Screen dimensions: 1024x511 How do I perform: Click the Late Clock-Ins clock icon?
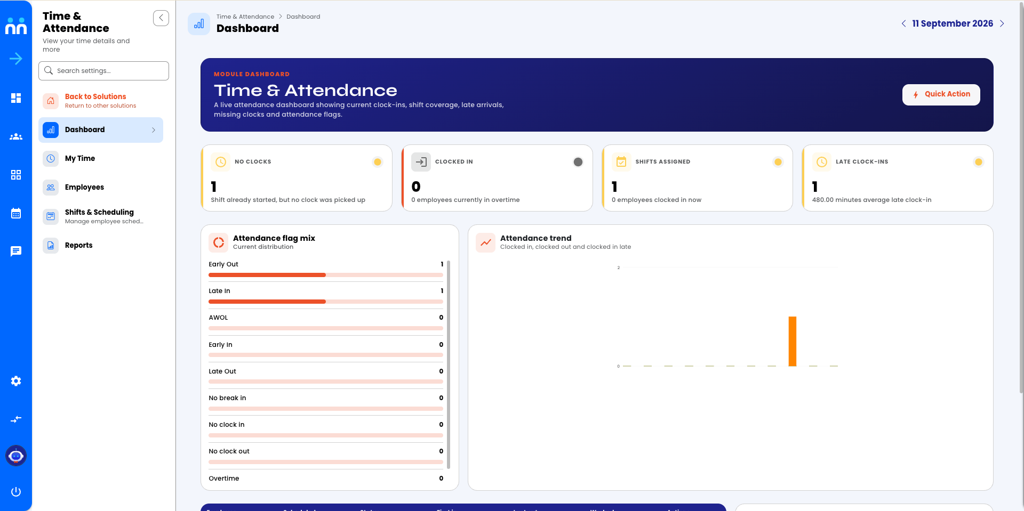[822, 162]
